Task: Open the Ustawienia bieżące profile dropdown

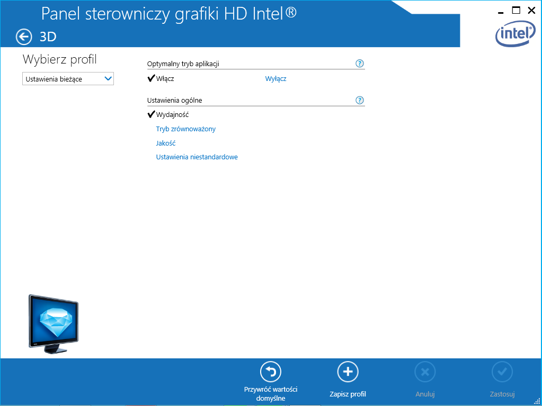Action: pos(68,79)
